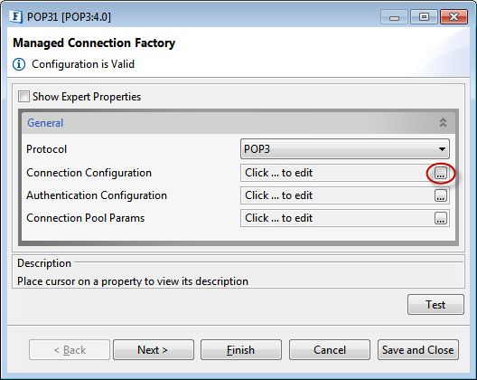The width and height of the screenshot is (477, 380).
Task: Collapse General section using double chevron
Action: click(x=443, y=122)
